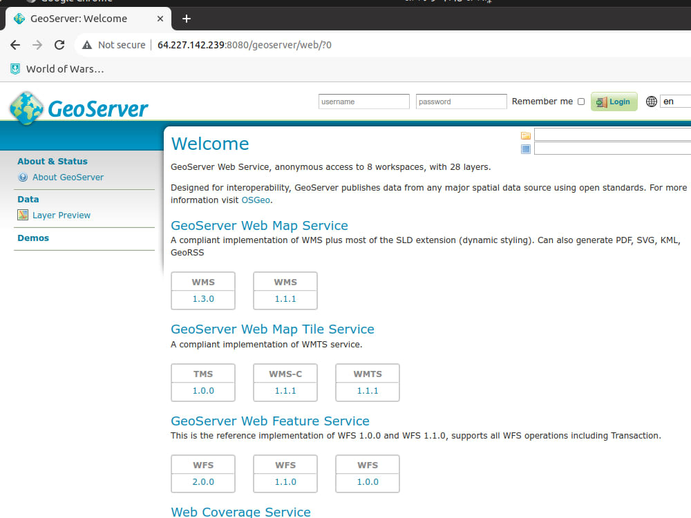This screenshot has width=691, height=518.
Task: Open WMS 1.3.0 capabilities
Action: [x=203, y=298]
